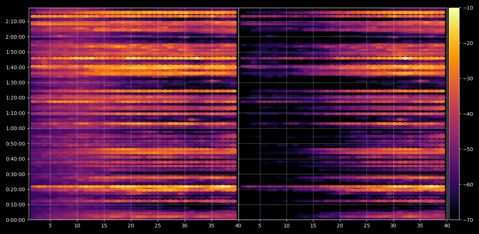Click the −10 colorbar tick label
Viewport: 479px width, 234px height.
click(468, 8)
